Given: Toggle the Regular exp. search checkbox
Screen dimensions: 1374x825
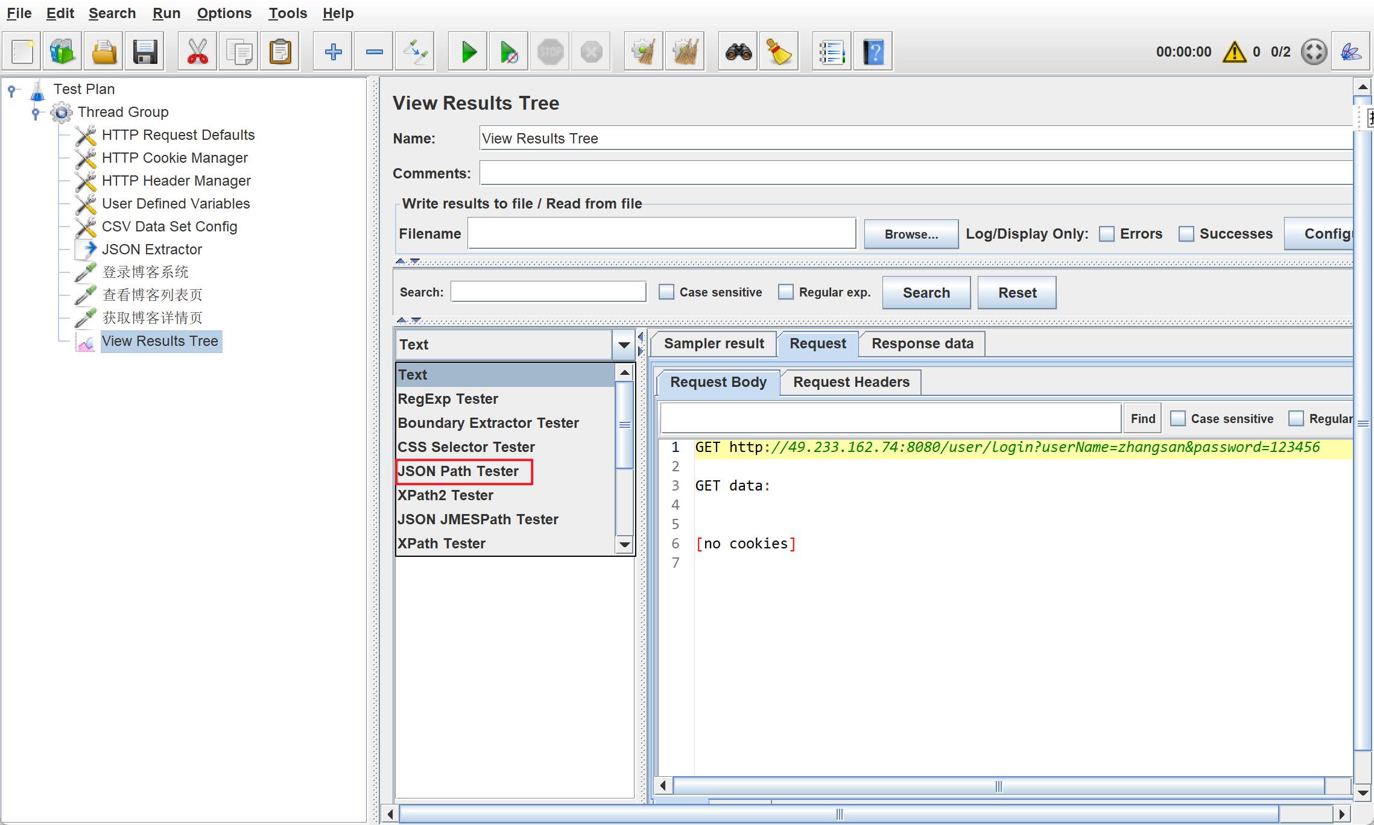Looking at the screenshot, I should (x=786, y=292).
